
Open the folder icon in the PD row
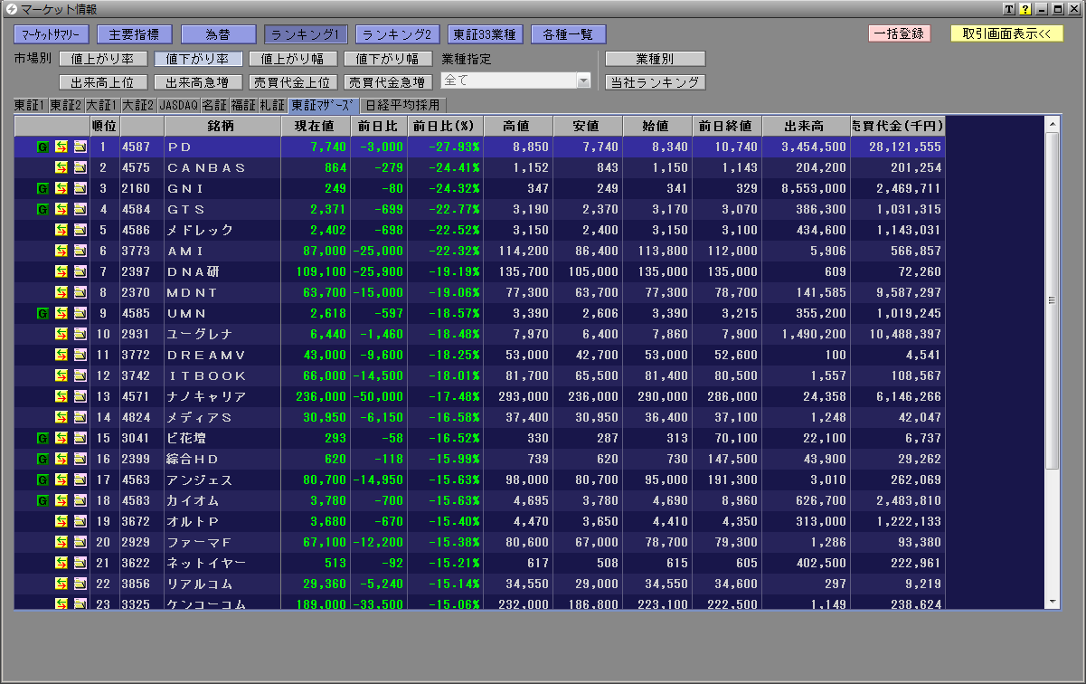pyautogui.click(x=80, y=147)
